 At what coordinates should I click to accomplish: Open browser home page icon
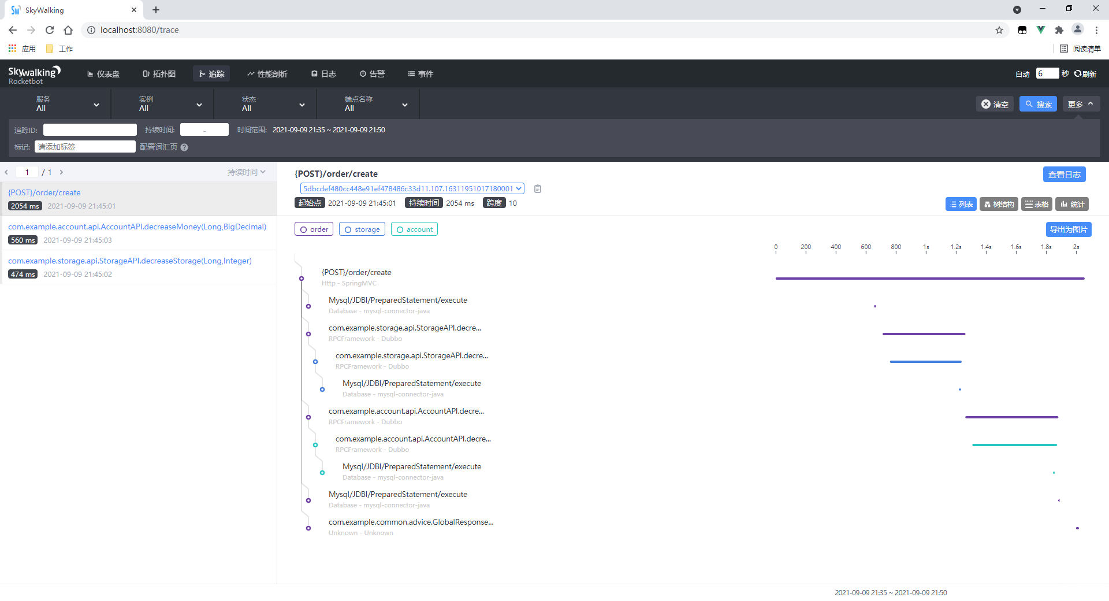pos(68,30)
